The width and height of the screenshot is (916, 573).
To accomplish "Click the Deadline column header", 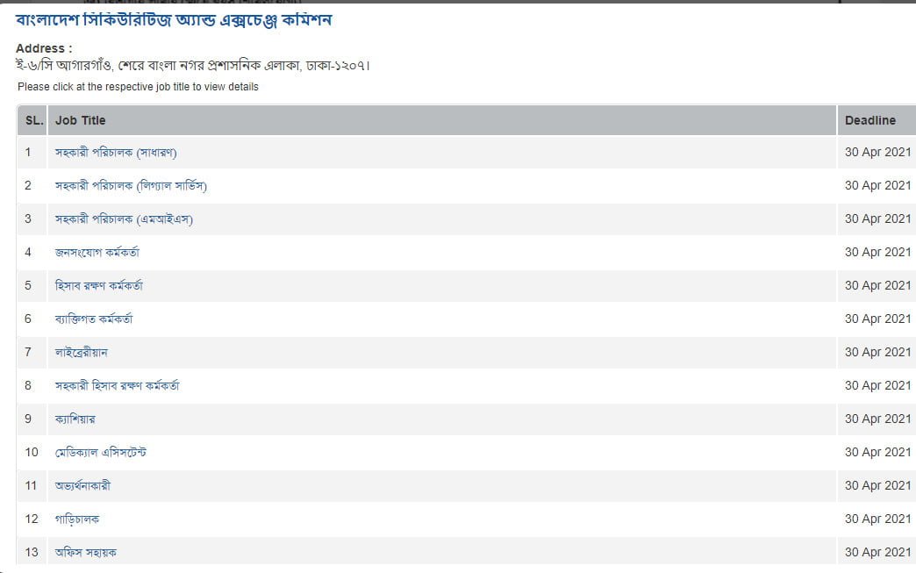I will (869, 120).
